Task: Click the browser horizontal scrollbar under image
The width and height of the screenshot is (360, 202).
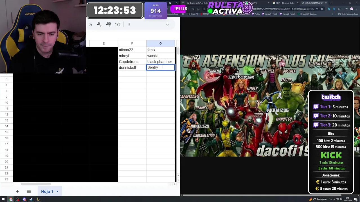Action: click(262, 195)
